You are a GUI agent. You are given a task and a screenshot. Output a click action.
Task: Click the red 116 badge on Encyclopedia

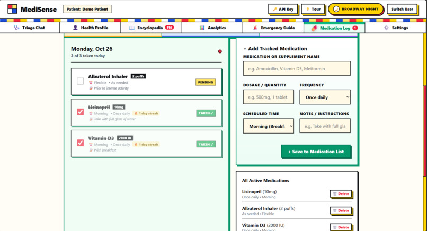(170, 28)
